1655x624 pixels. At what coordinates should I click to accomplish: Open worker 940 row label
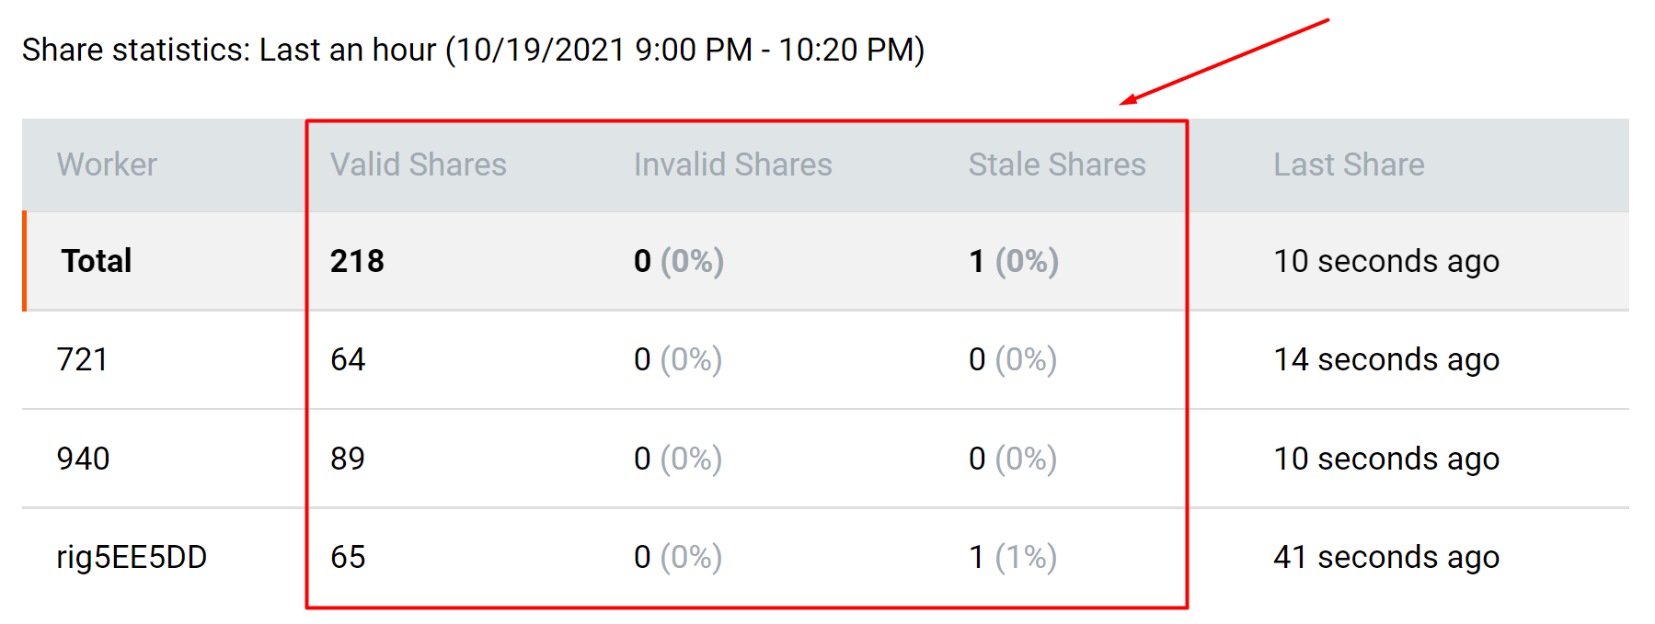point(83,458)
